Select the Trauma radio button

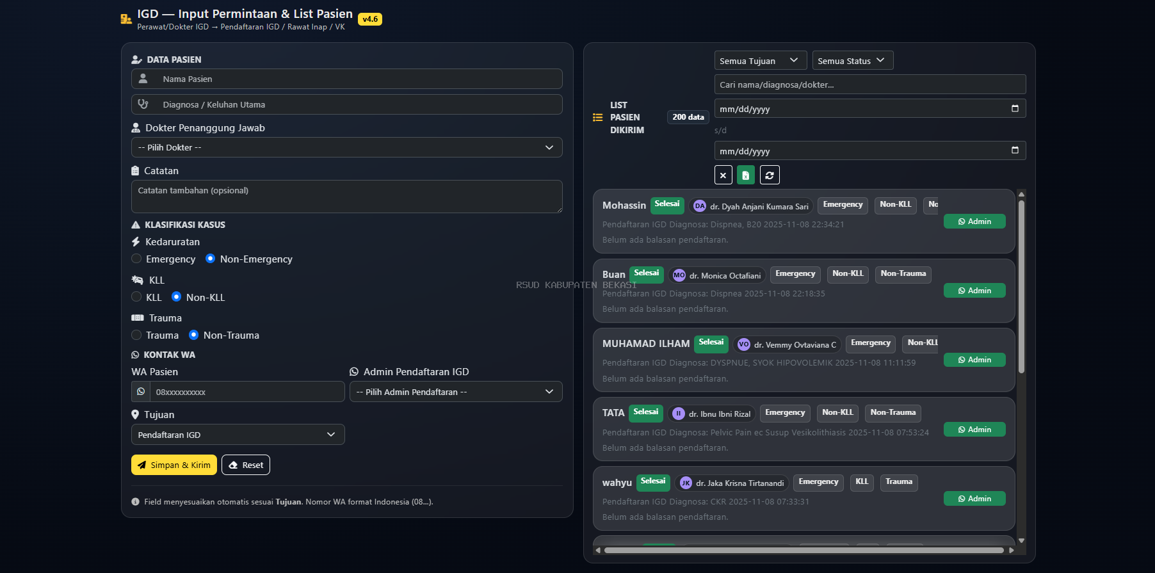136,335
